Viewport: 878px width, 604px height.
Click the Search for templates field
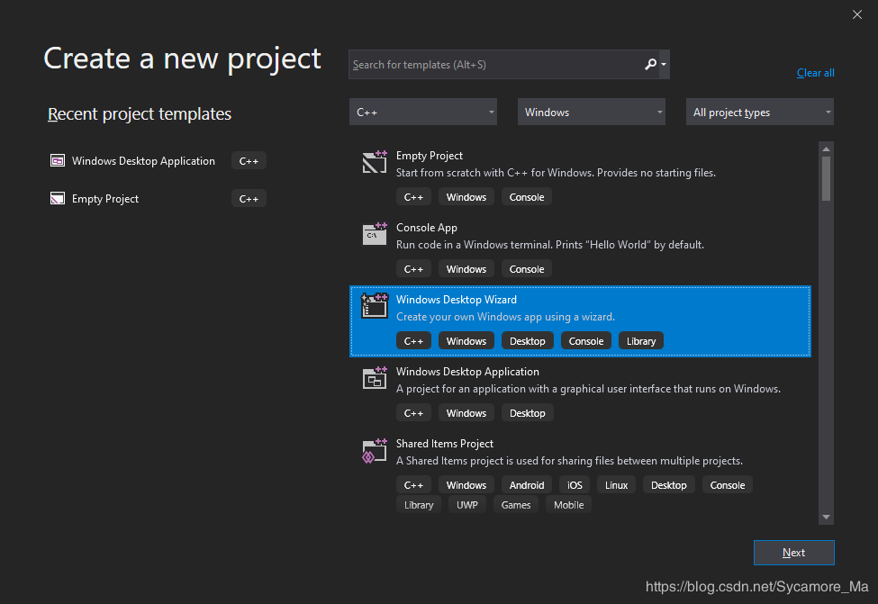495,65
